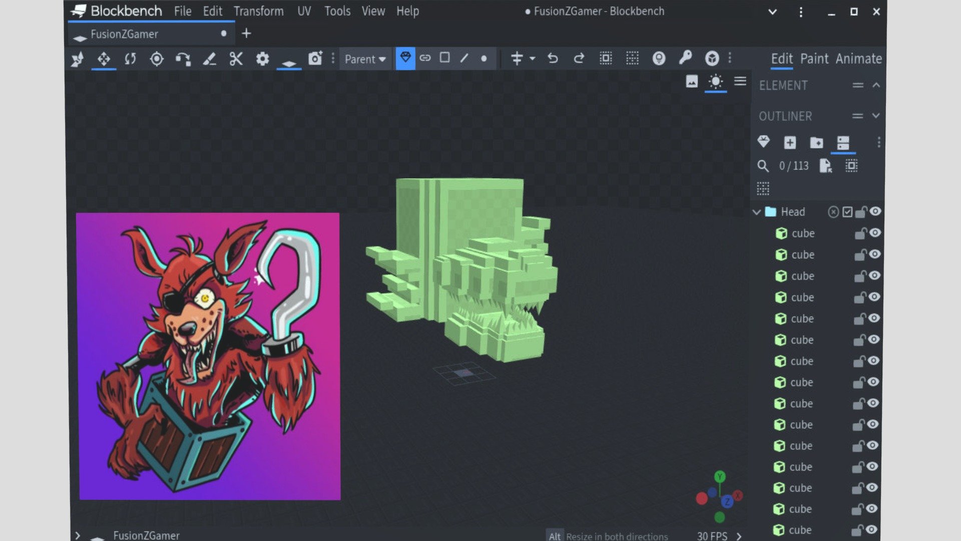Open the UV menu
The image size is (961, 541).
coord(304,11)
